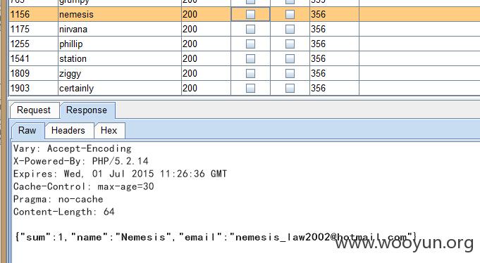Enable the first checkbox in station row
Image resolution: width=480 pixels, height=263 pixels.
pos(250,58)
